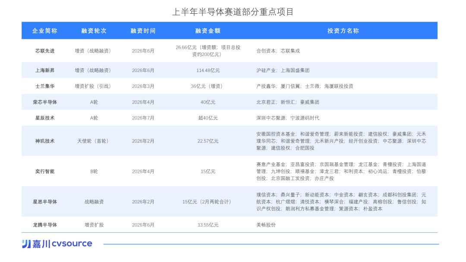Click company name 上海新昇

tap(45, 70)
